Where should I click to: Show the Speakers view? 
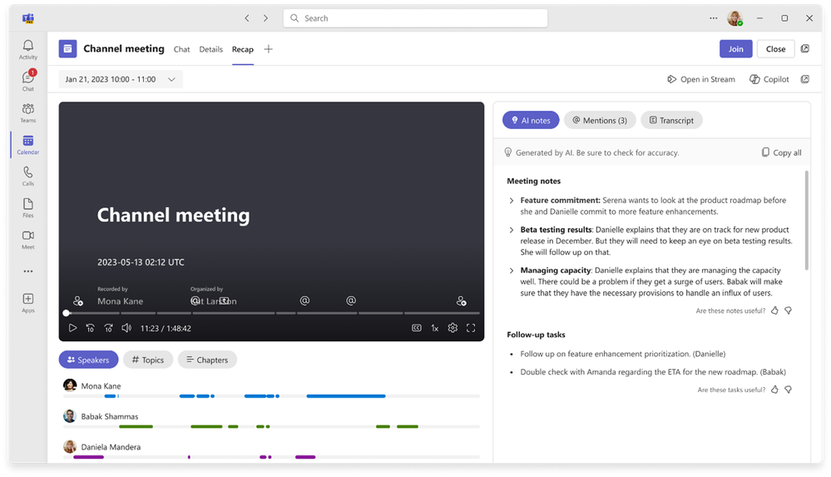pyautogui.click(x=88, y=360)
